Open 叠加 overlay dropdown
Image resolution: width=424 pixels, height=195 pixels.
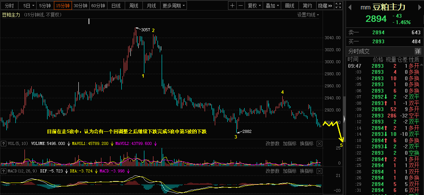click(x=272, y=5)
